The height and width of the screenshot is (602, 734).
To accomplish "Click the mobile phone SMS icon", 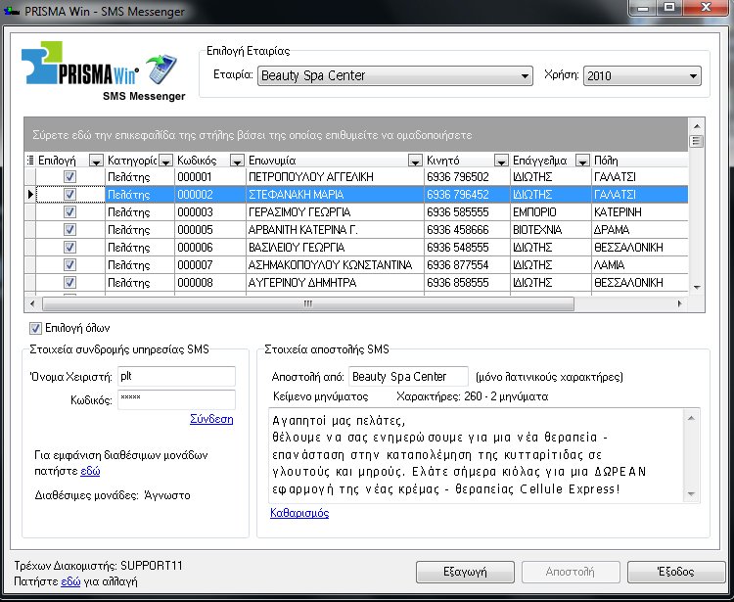I will click(161, 69).
